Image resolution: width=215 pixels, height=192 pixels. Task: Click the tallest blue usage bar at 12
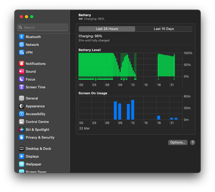point(133,110)
